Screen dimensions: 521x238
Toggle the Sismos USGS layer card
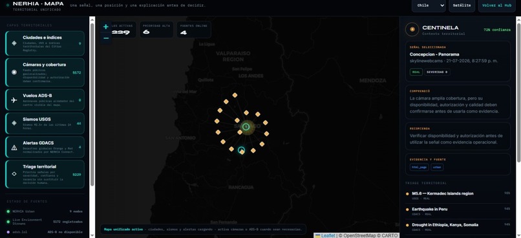(x=45, y=124)
